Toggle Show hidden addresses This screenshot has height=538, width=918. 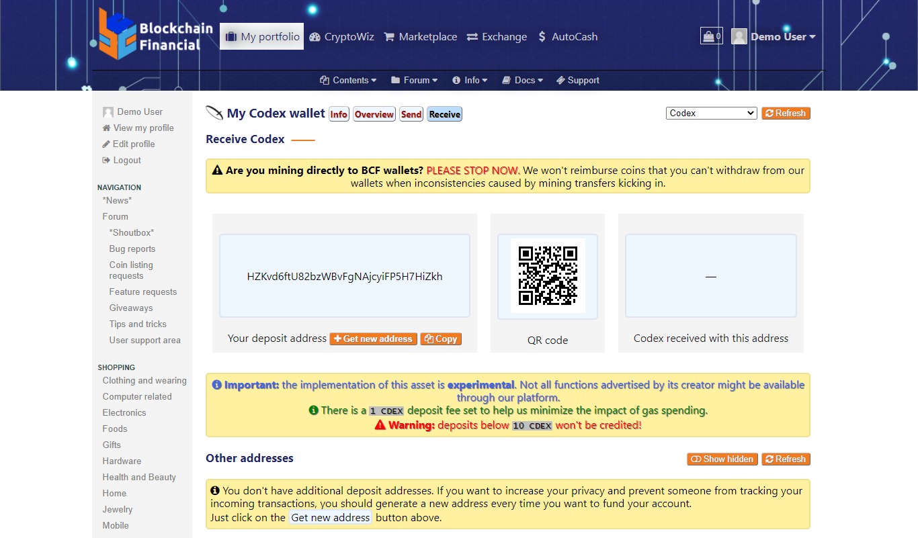pyautogui.click(x=722, y=459)
